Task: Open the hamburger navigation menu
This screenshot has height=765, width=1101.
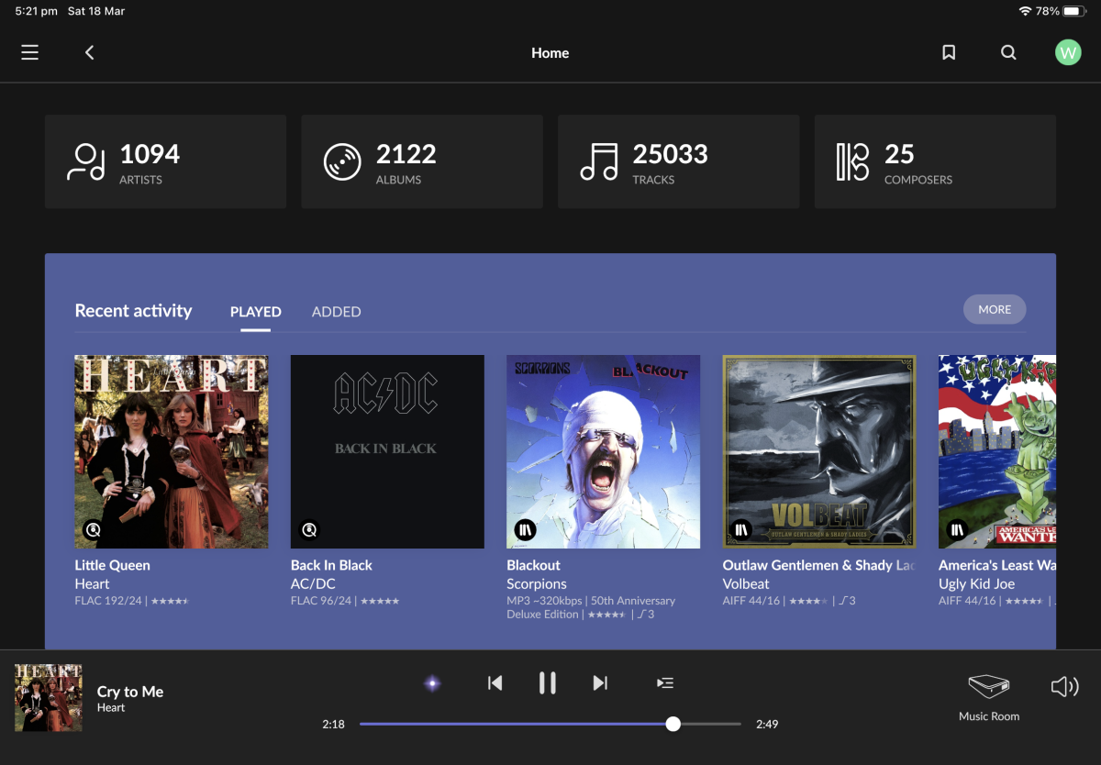Action: click(x=30, y=52)
